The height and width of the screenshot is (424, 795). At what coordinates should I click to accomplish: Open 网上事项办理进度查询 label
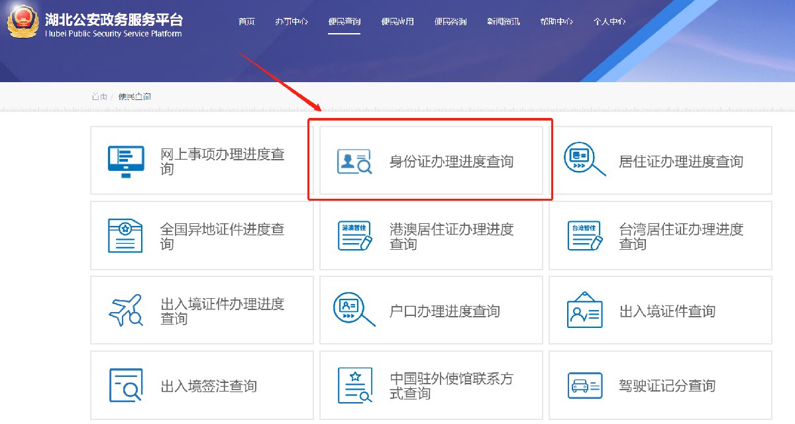[223, 162]
